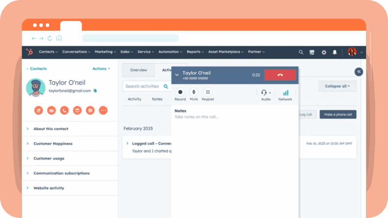The width and height of the screenshot is (388, 218).
Task: View notifications via the bell icon
Action: point(335,52)
